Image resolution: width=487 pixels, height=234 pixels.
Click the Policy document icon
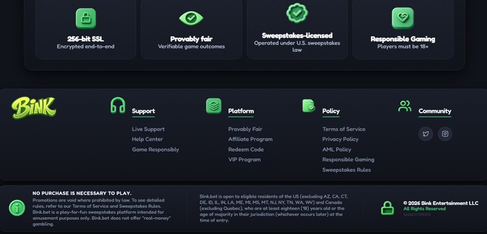309,106
